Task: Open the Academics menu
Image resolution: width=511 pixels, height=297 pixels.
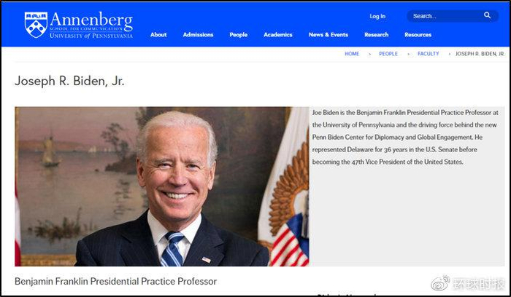Action: tap(278, 35)
